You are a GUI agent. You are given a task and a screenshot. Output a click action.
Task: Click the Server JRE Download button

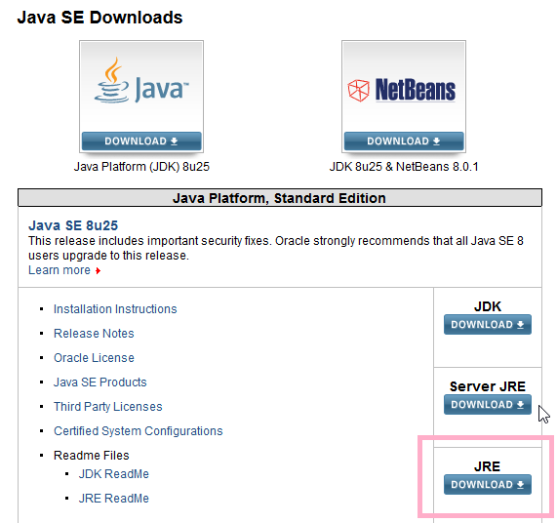coord(488,404)
